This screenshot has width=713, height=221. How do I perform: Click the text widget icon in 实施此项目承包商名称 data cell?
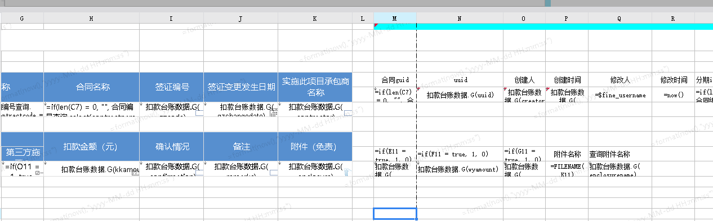point(348,113)
